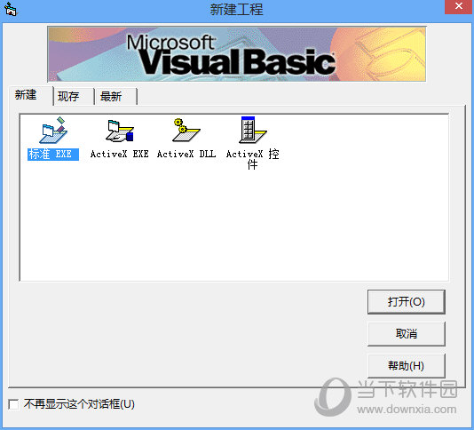
Task: Click the 打开(O) button
Action: click(x=407, y=302)
